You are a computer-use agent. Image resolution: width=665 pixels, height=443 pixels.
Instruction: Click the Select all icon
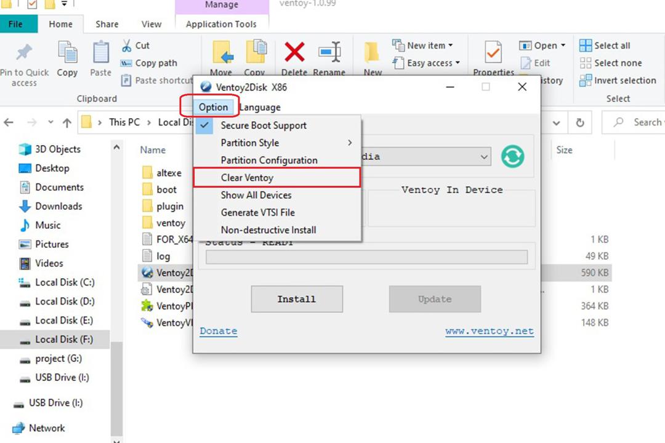coord(586,46)
